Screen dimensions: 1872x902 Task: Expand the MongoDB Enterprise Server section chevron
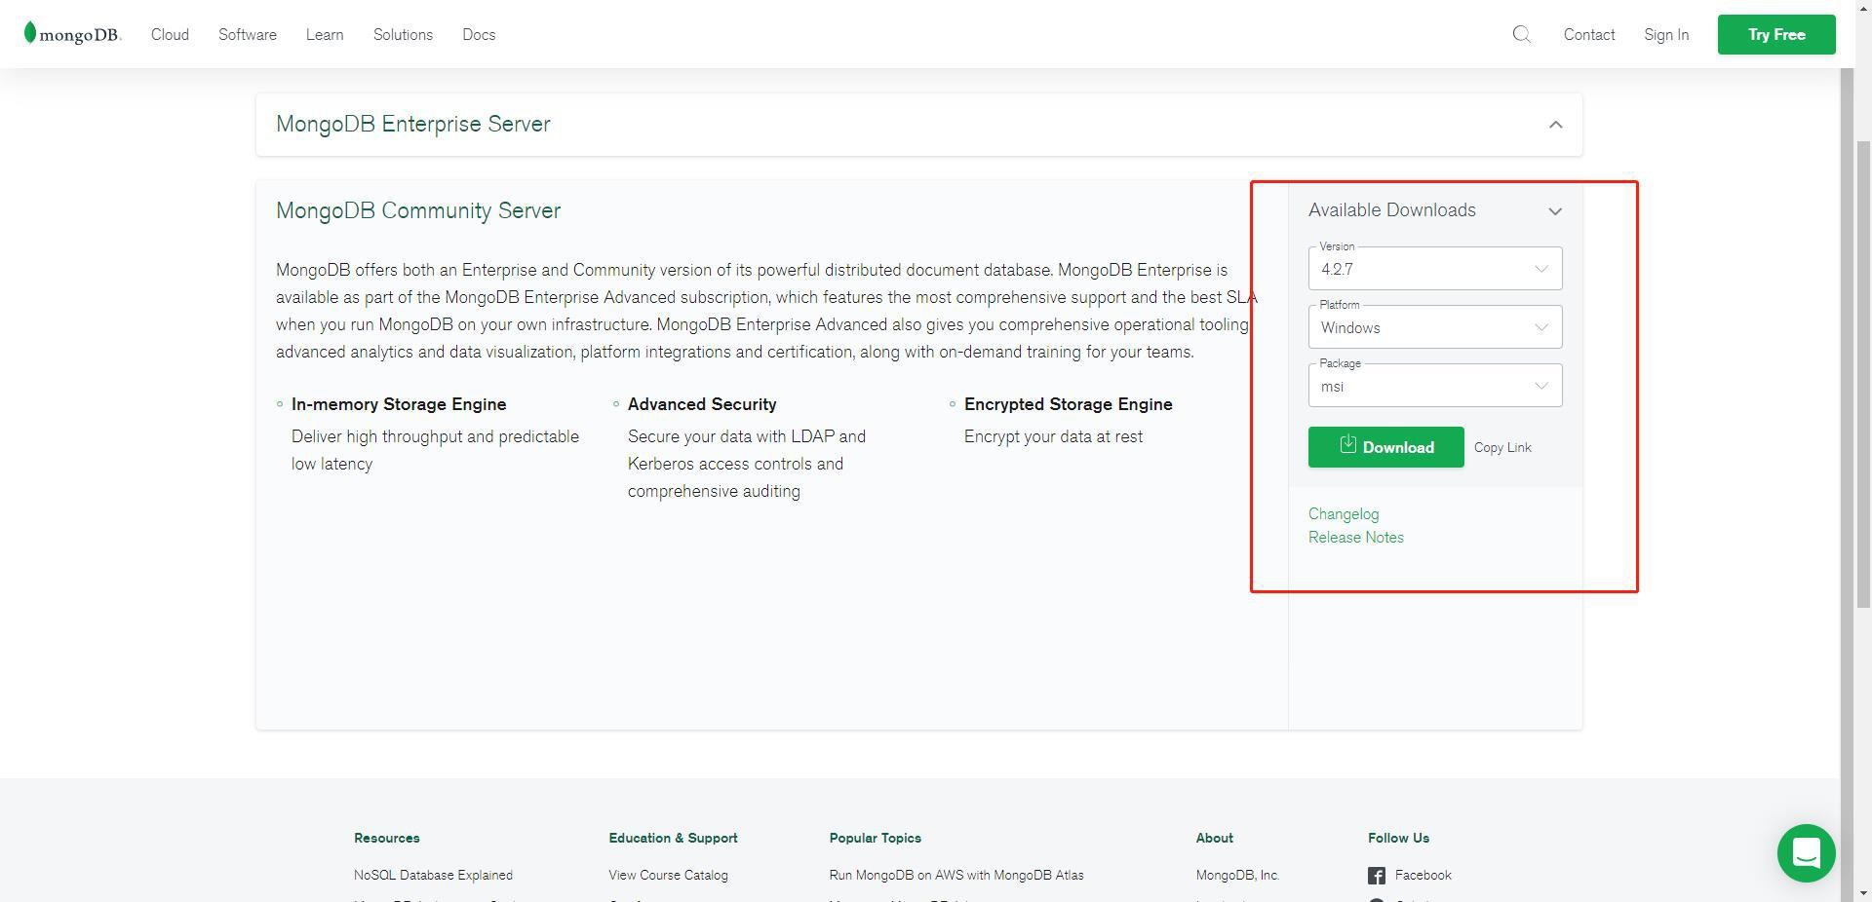pos(1556,125)
